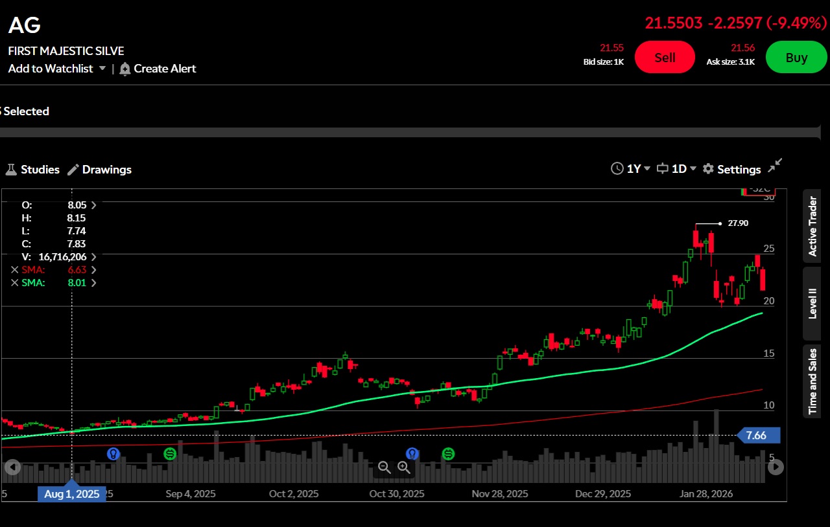Open the Time and Sales side tab
Viewport: 830px width, 527px height.
point(812,381)
